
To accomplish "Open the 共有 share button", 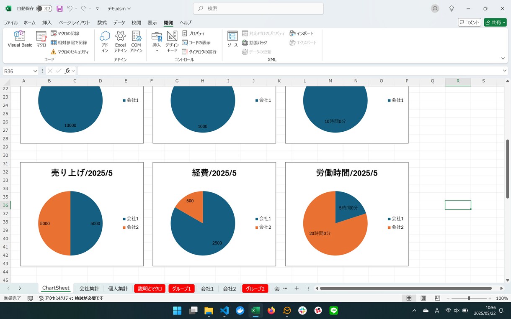I will [496, 23].
